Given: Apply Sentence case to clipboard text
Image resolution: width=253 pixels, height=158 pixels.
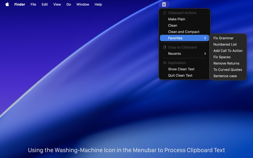Looking at the screenshot, I should tap(225, 76).
